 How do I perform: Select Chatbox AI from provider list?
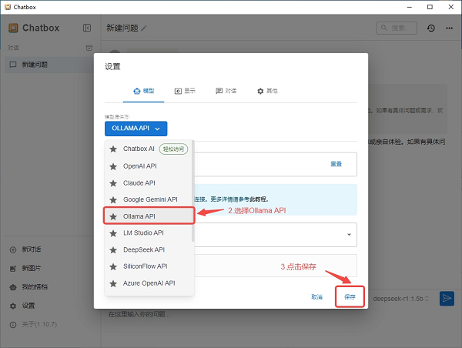point(149,149)
